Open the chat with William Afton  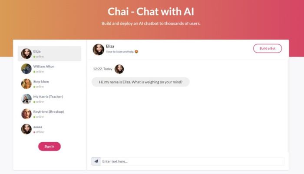(x=50, y=69)
